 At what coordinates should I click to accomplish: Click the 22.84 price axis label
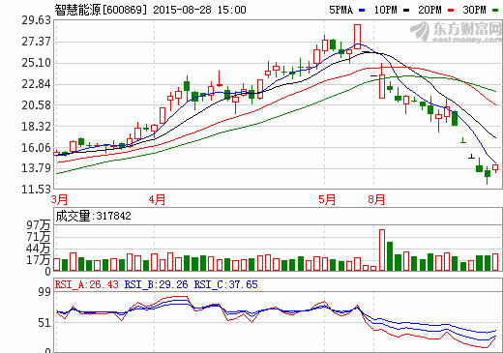(x=37, y=84)
